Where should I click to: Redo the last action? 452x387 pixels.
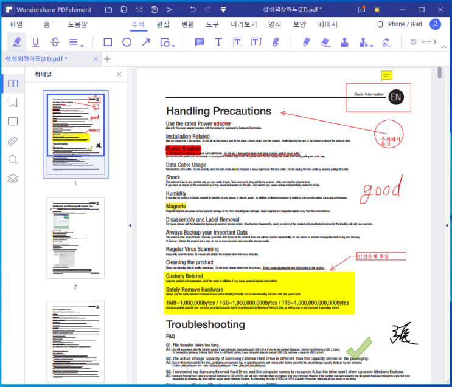click(208, 10)
